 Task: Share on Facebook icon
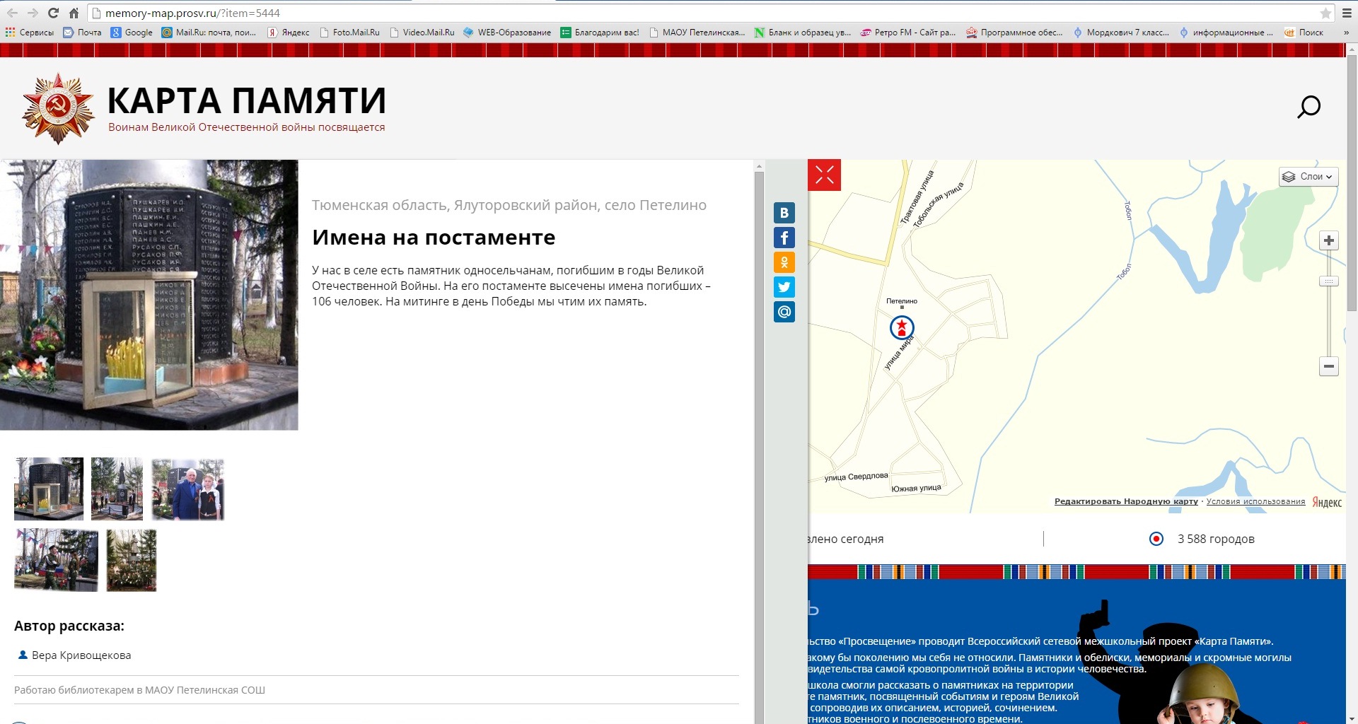point(784,238)
